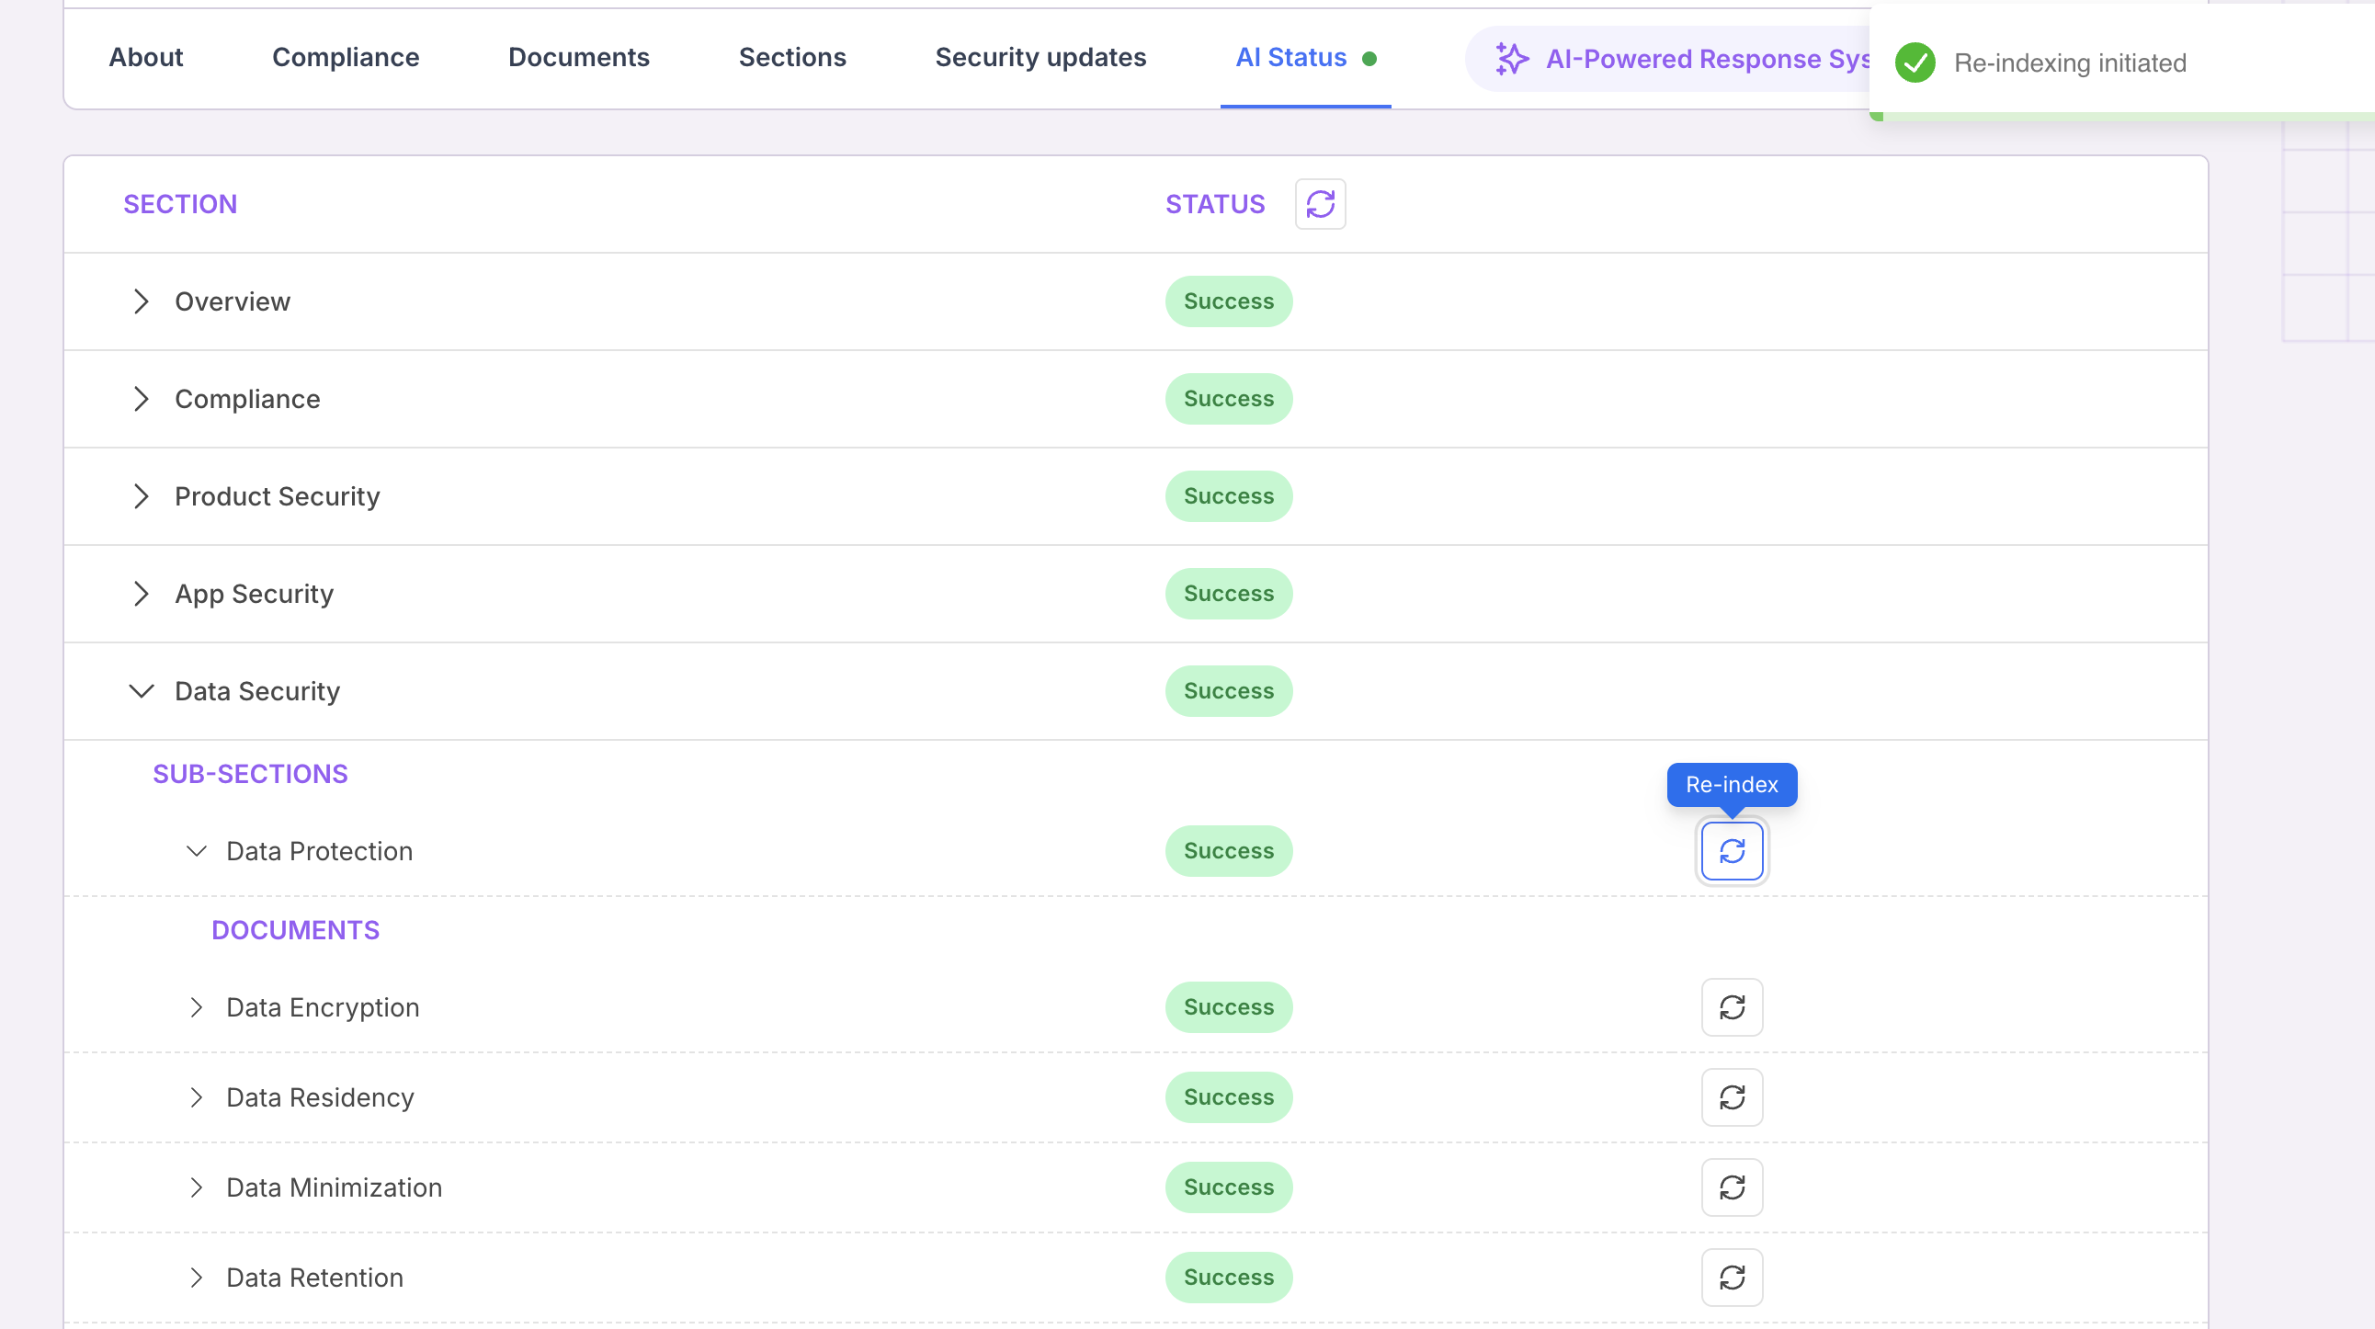Expand the App Security section
Image resolution: width=2375 pixels, height=1329 pixels.
(141, 594)
